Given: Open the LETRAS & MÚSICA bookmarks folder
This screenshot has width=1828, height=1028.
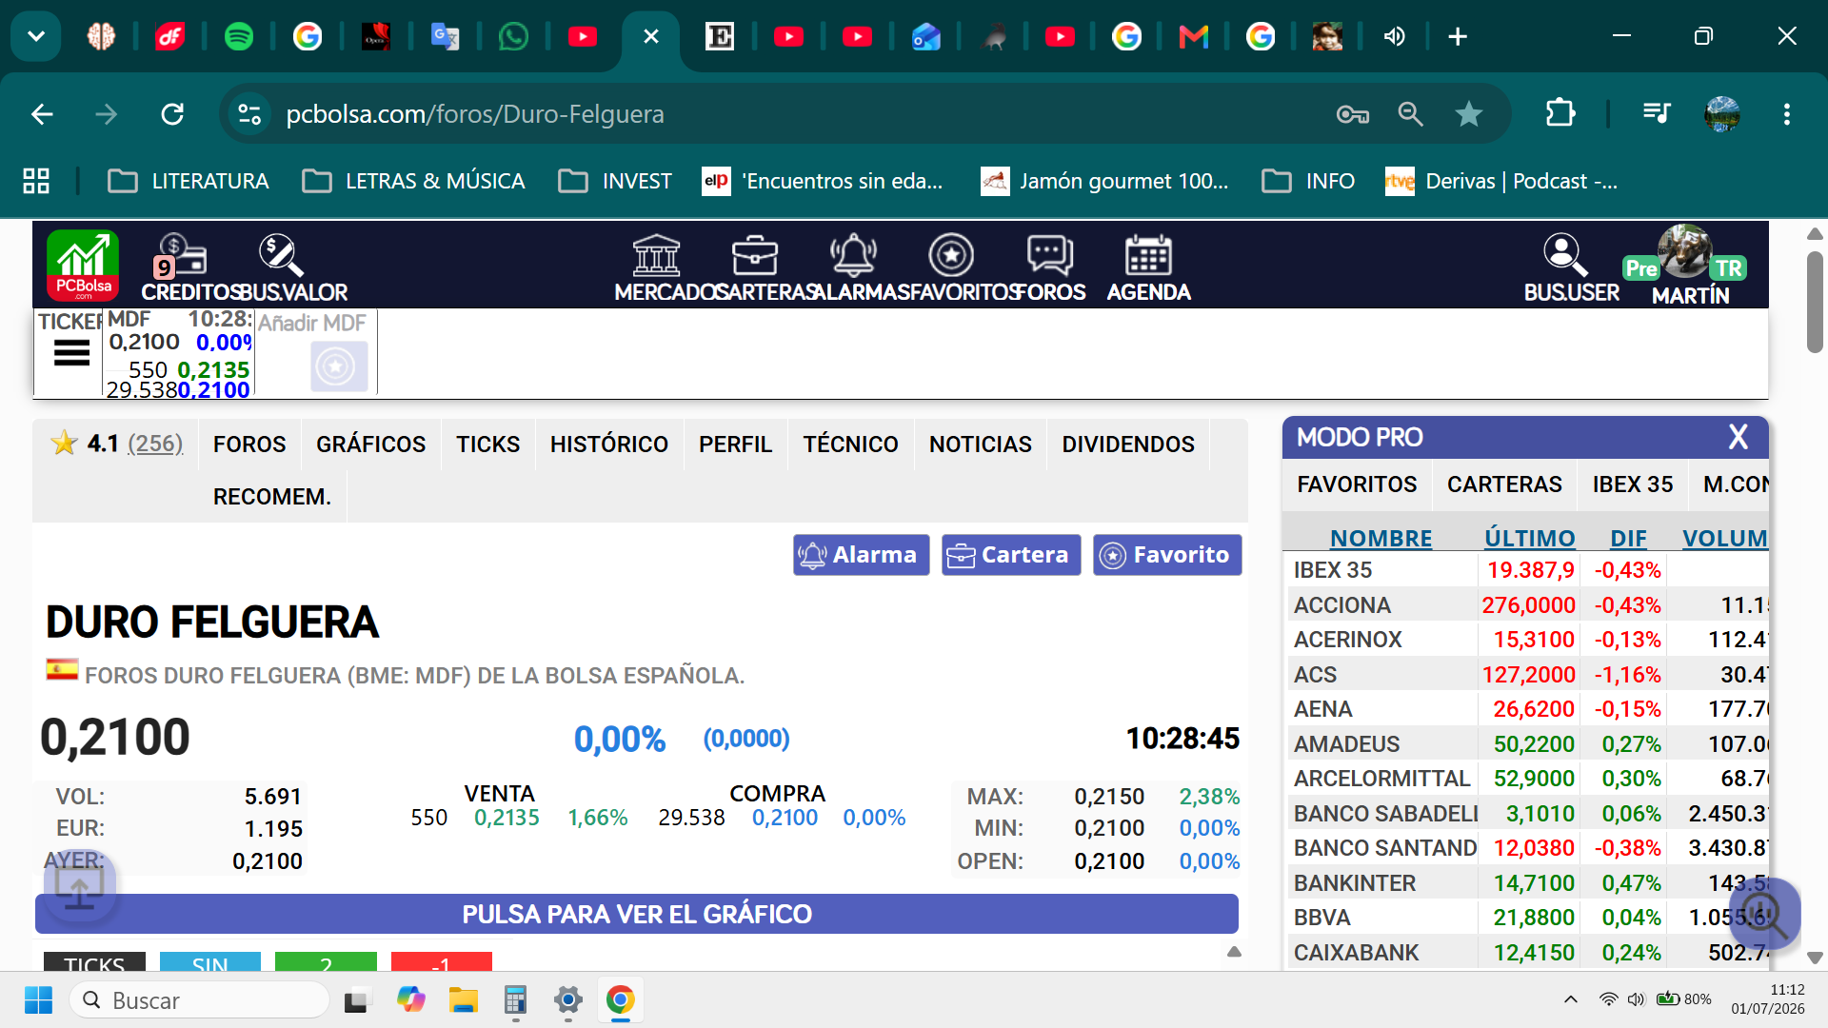Looking at the screenshot, I should 413,181.
